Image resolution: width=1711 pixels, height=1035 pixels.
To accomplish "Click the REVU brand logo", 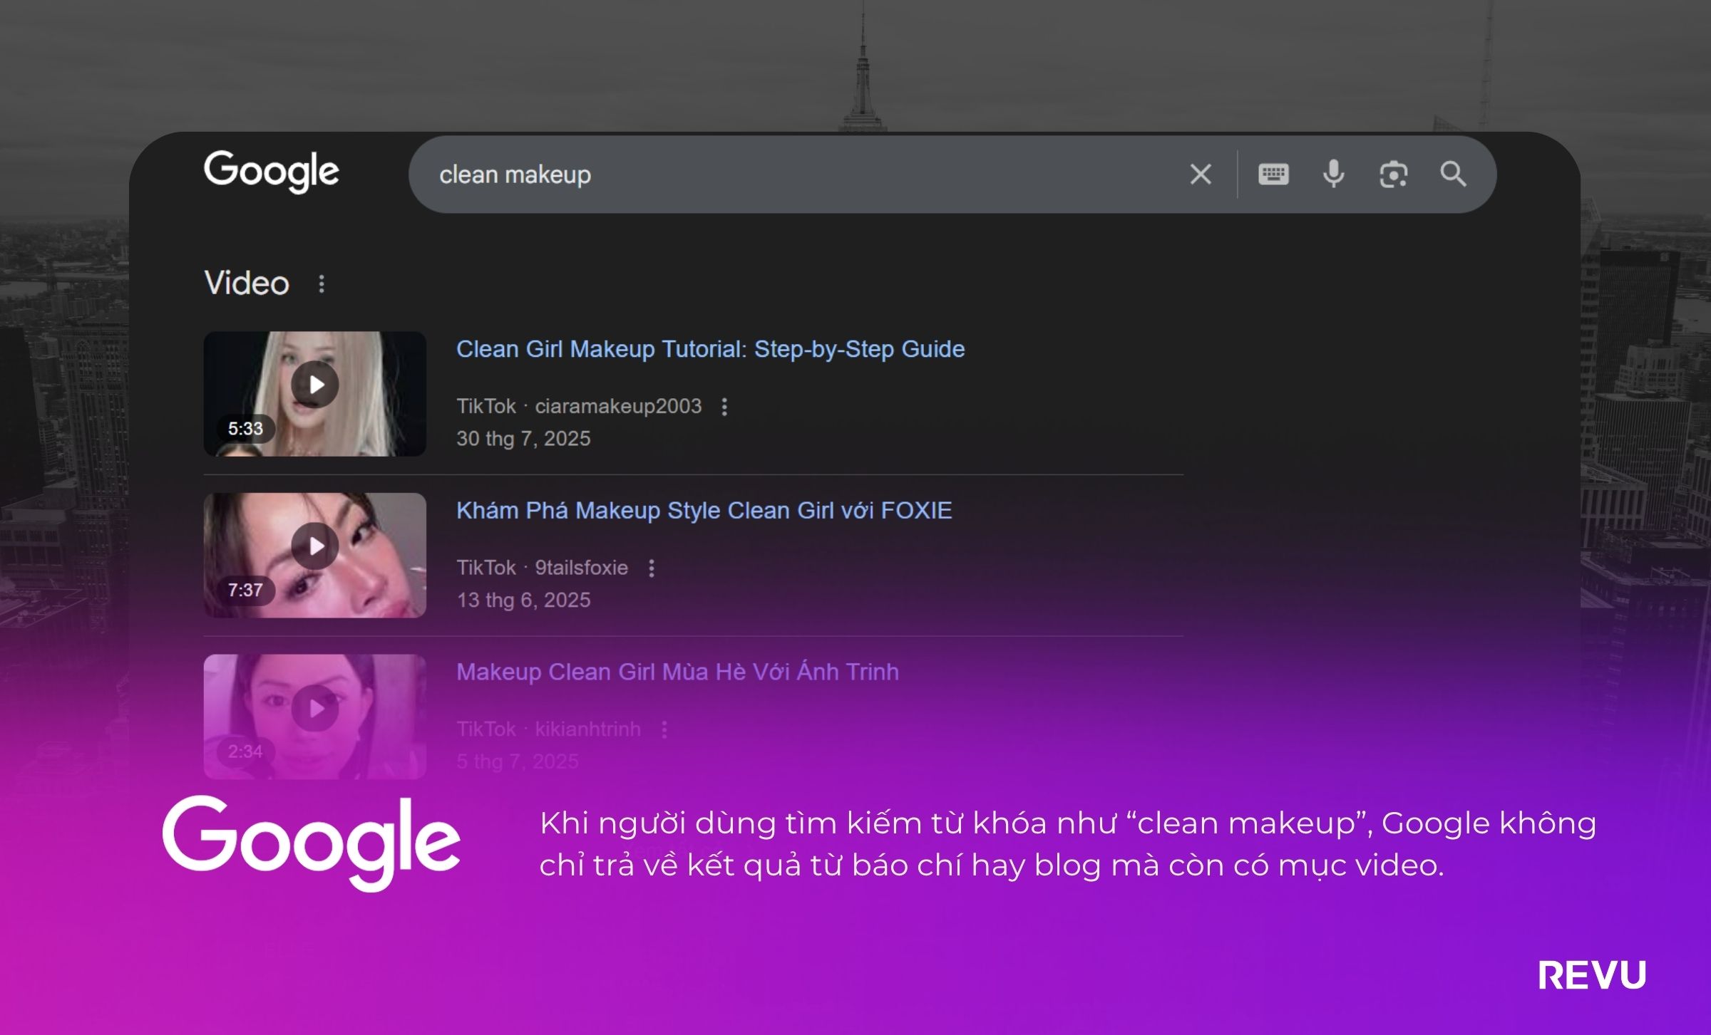I will (1591, 975).
